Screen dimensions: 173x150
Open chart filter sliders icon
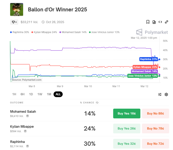(160, 94)
